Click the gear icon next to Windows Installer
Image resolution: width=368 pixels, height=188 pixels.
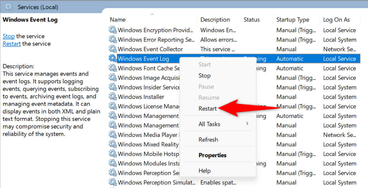coord(112,97)
